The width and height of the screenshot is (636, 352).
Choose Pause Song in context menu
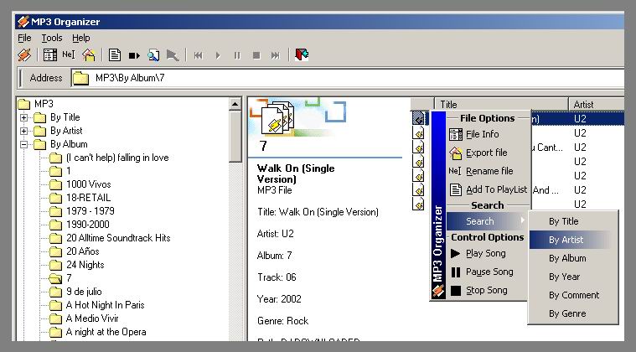tap(487, 272)
